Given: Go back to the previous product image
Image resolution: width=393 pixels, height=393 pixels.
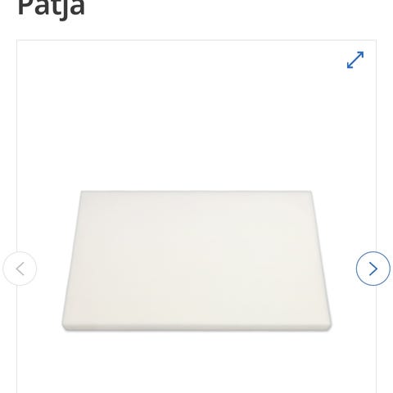Looking at the screenshot, I should coord(20,269).
